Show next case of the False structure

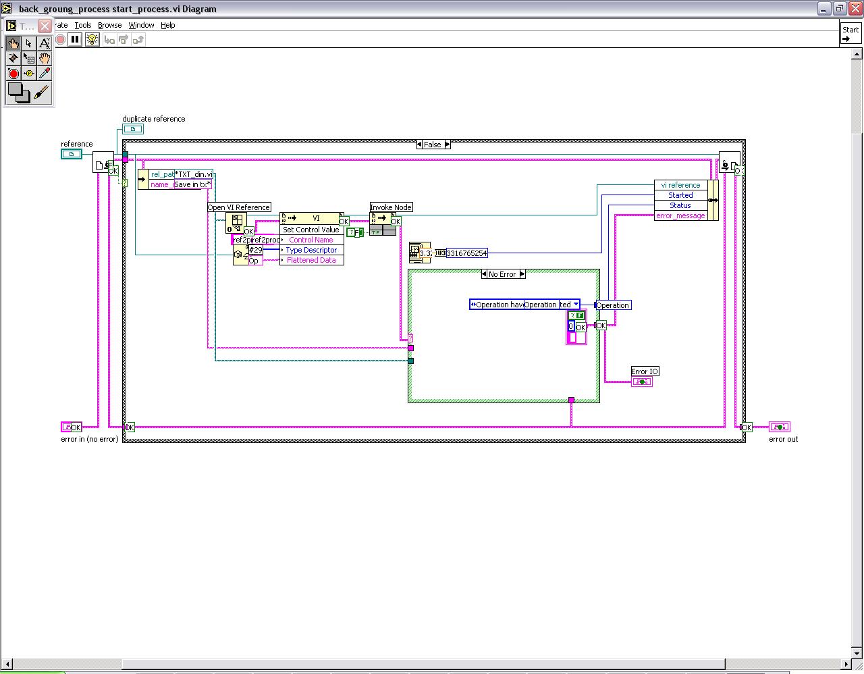(448, 145)
